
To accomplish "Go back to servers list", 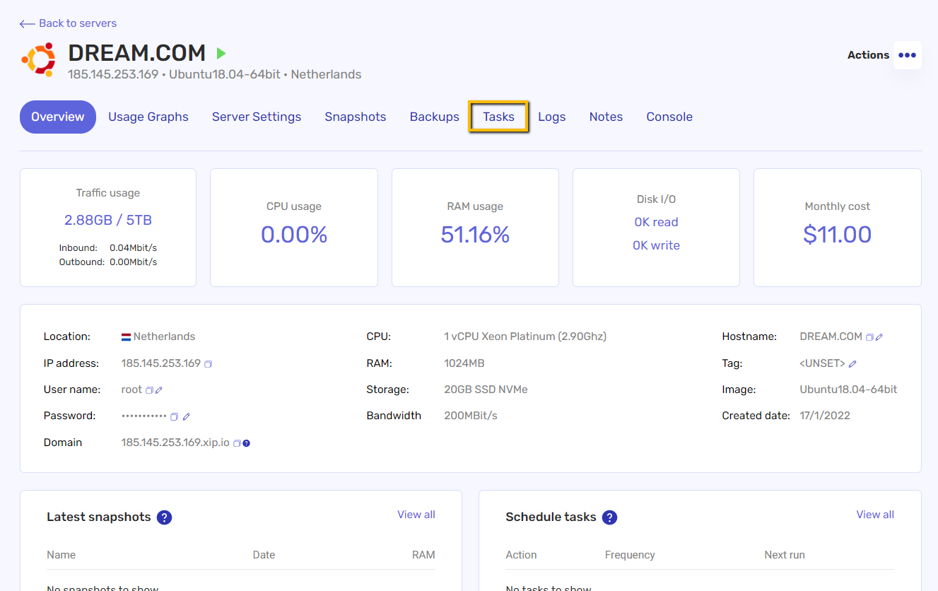I will 68,23.
